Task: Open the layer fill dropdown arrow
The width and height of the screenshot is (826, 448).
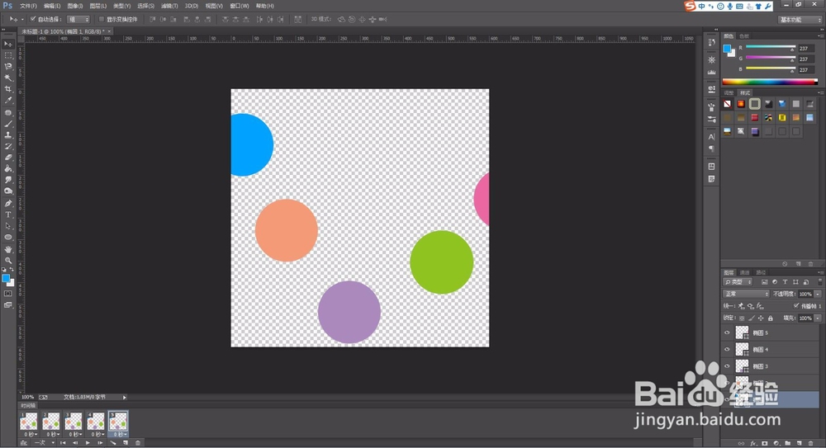Action: tap(818, 318)
